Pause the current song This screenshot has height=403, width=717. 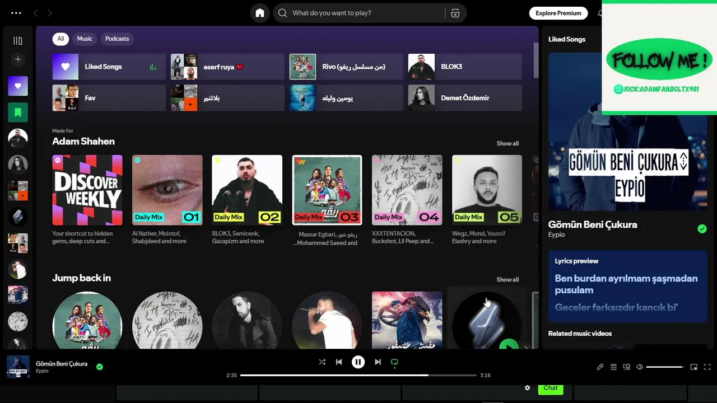358,362
